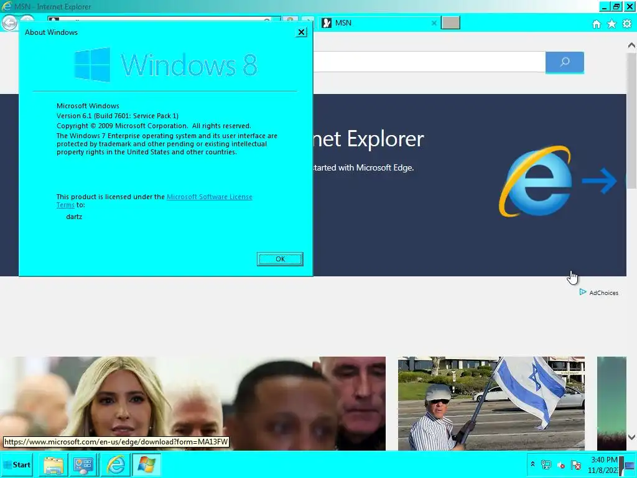Click the 'Microsoft Windows' heading text

(88, 106)
